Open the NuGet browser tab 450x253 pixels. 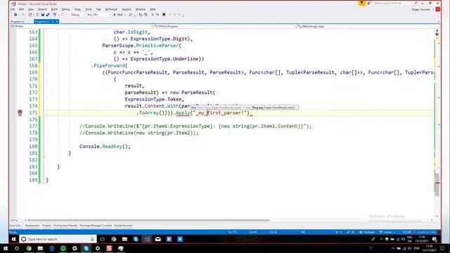[x=123, y=226]
